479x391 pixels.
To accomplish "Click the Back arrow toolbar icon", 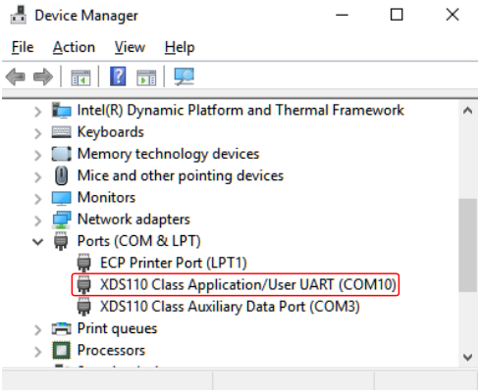I will coord(15,76).
